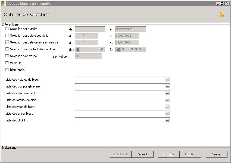Open browse button for familles de bien list
The image size is (231, 163).
pyautogui.click(x=167, y=100)
